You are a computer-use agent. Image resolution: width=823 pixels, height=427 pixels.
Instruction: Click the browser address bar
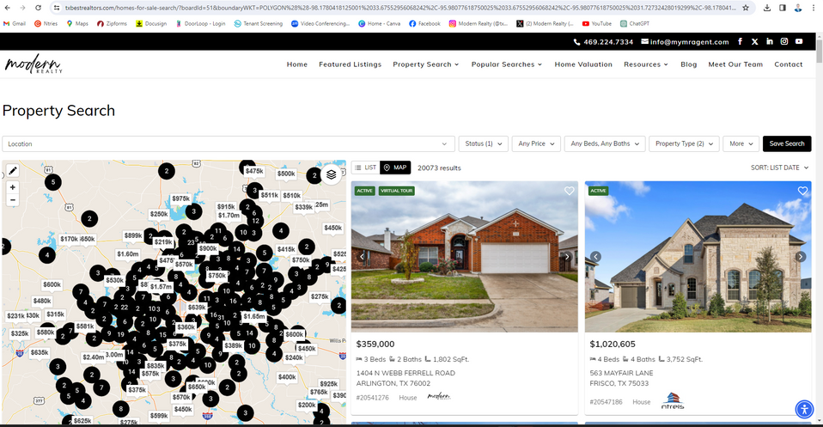[x=400, y=8]
